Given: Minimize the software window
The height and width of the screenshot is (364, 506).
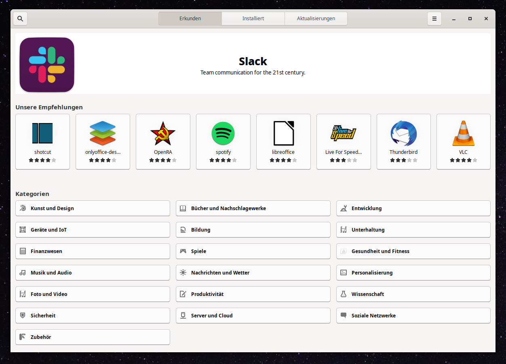Looking at the screenshot, I should [454, 19].
